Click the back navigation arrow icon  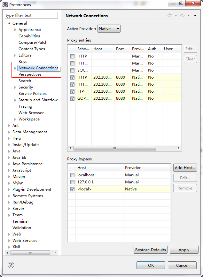169,15
